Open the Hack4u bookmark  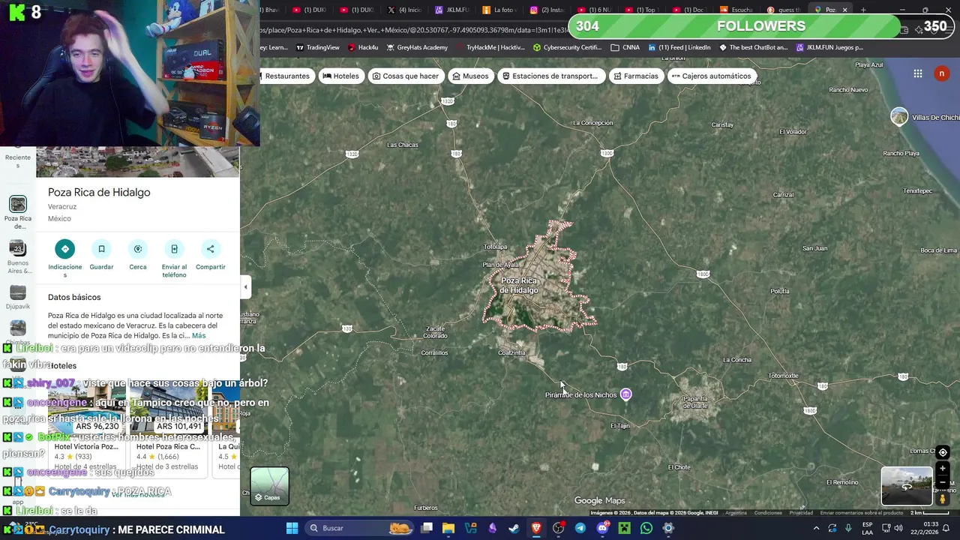coord(363,47)
